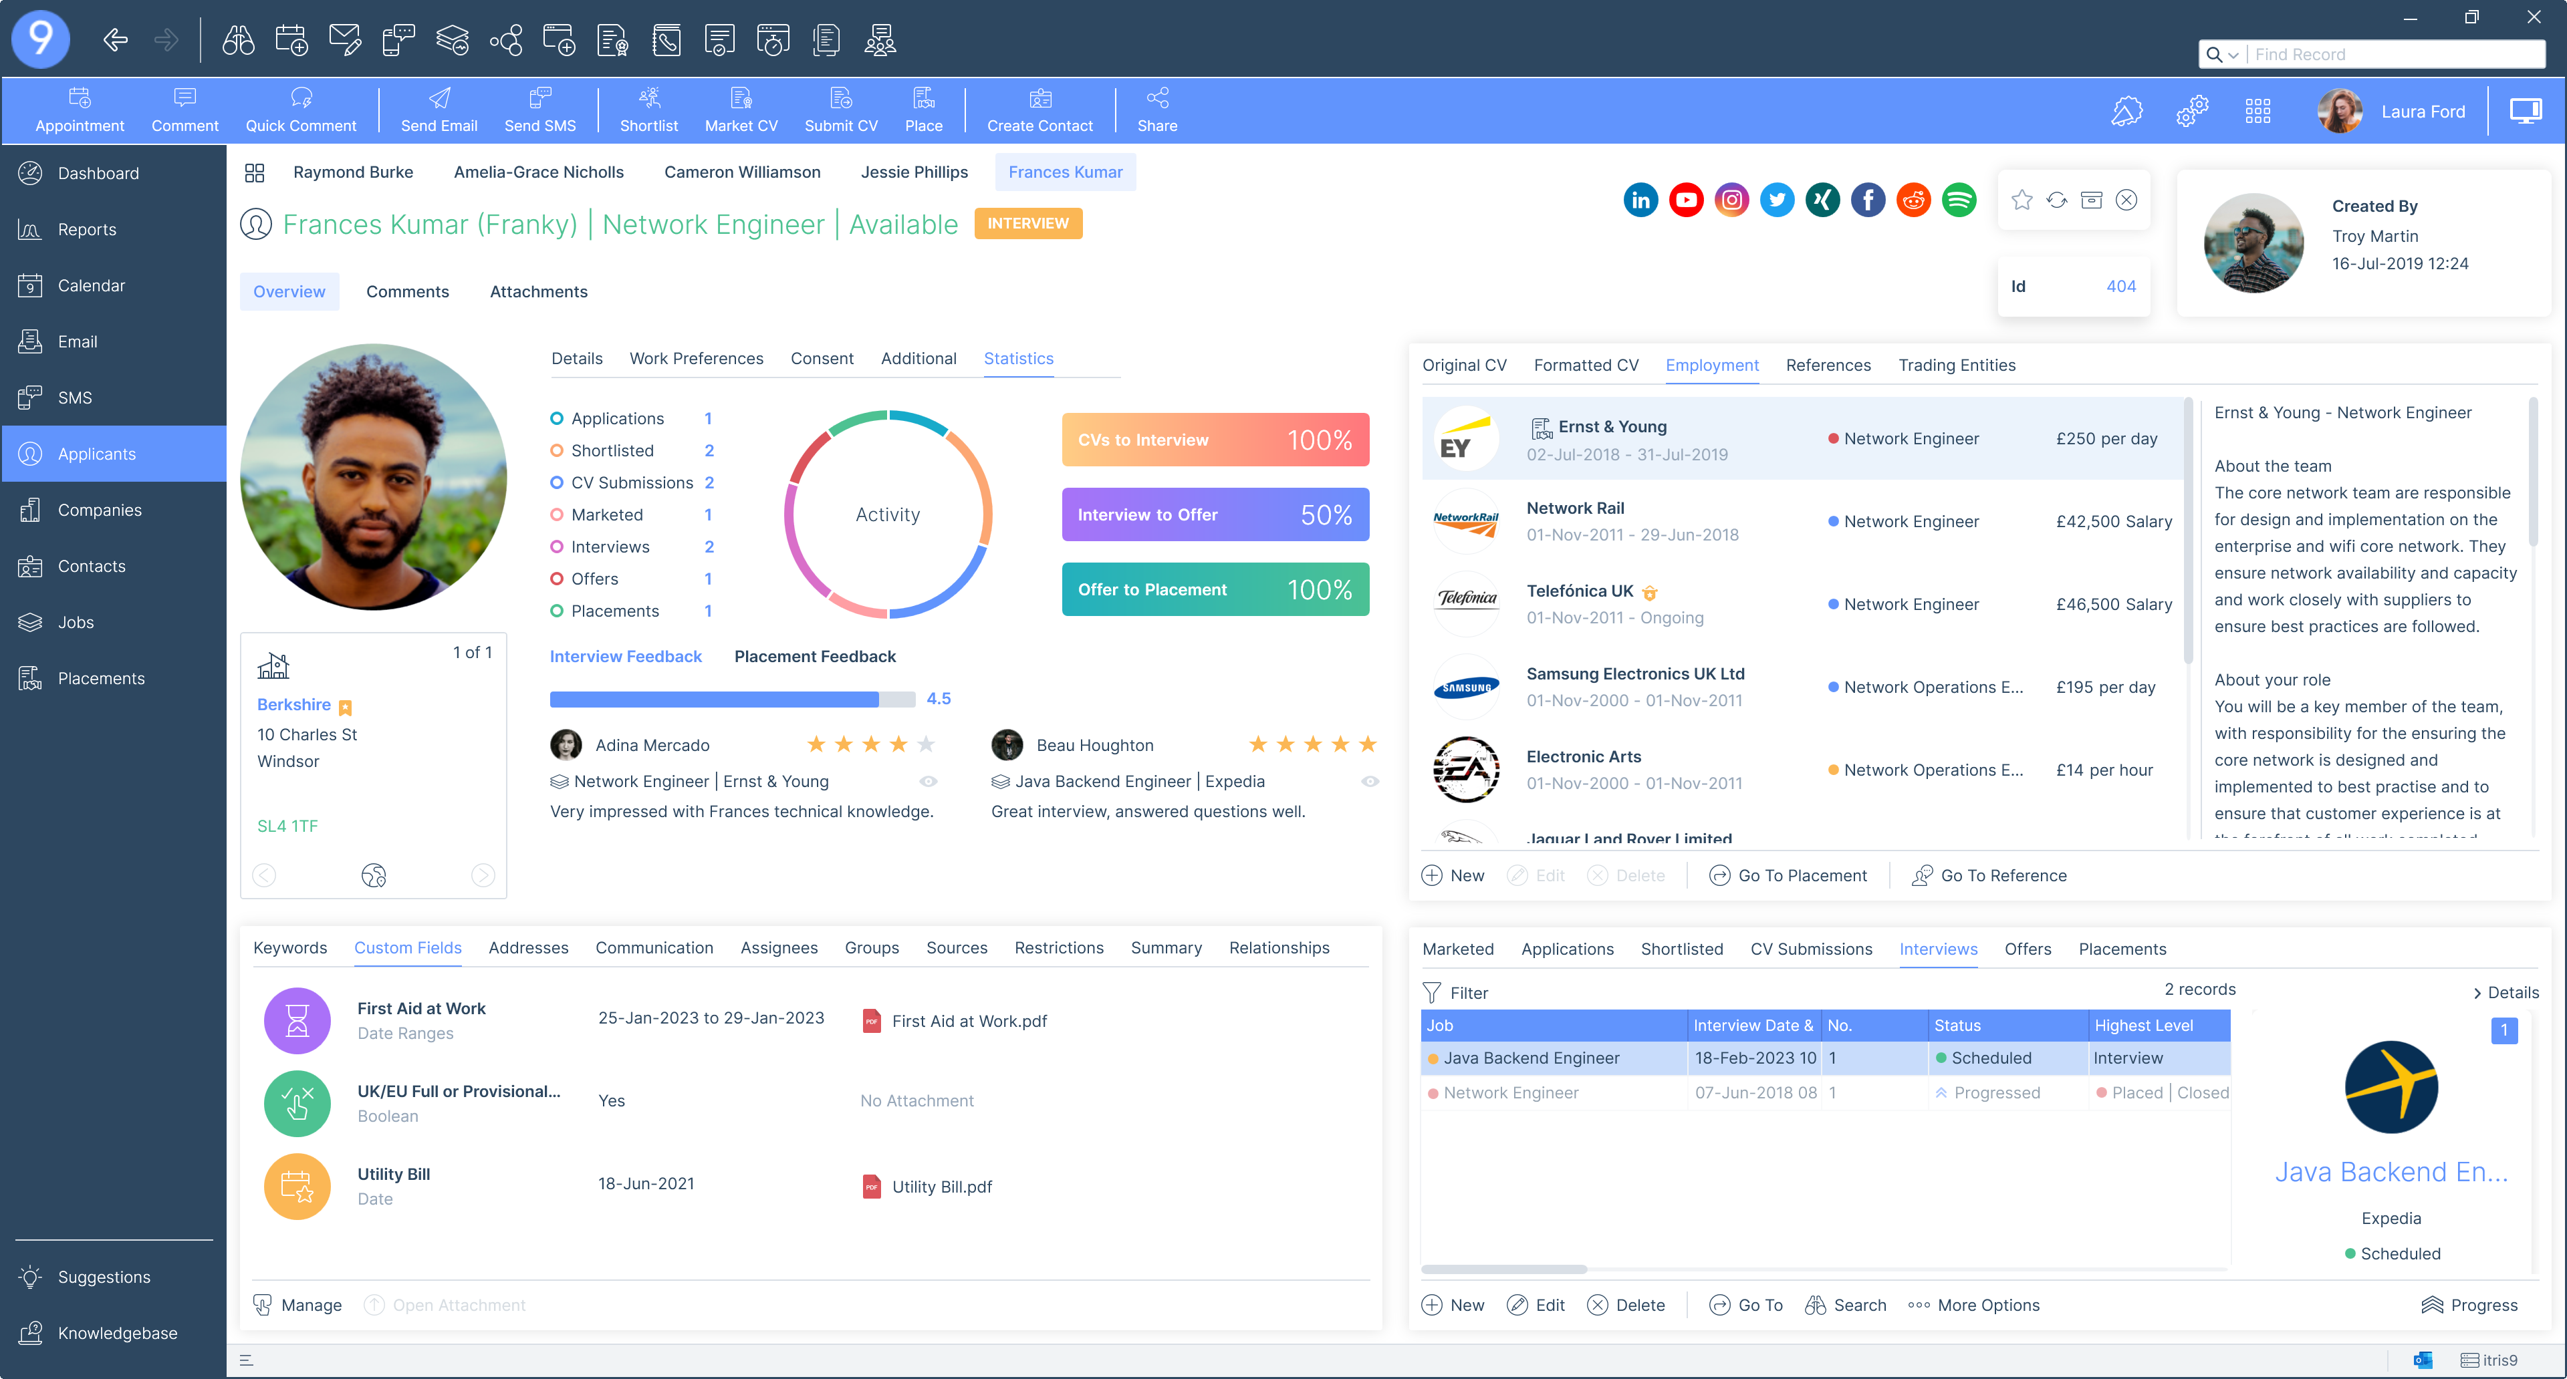The width and height of the screenshot is (2567, 1379).
Task: Switch to the Offers tab
Action: 2027,949
